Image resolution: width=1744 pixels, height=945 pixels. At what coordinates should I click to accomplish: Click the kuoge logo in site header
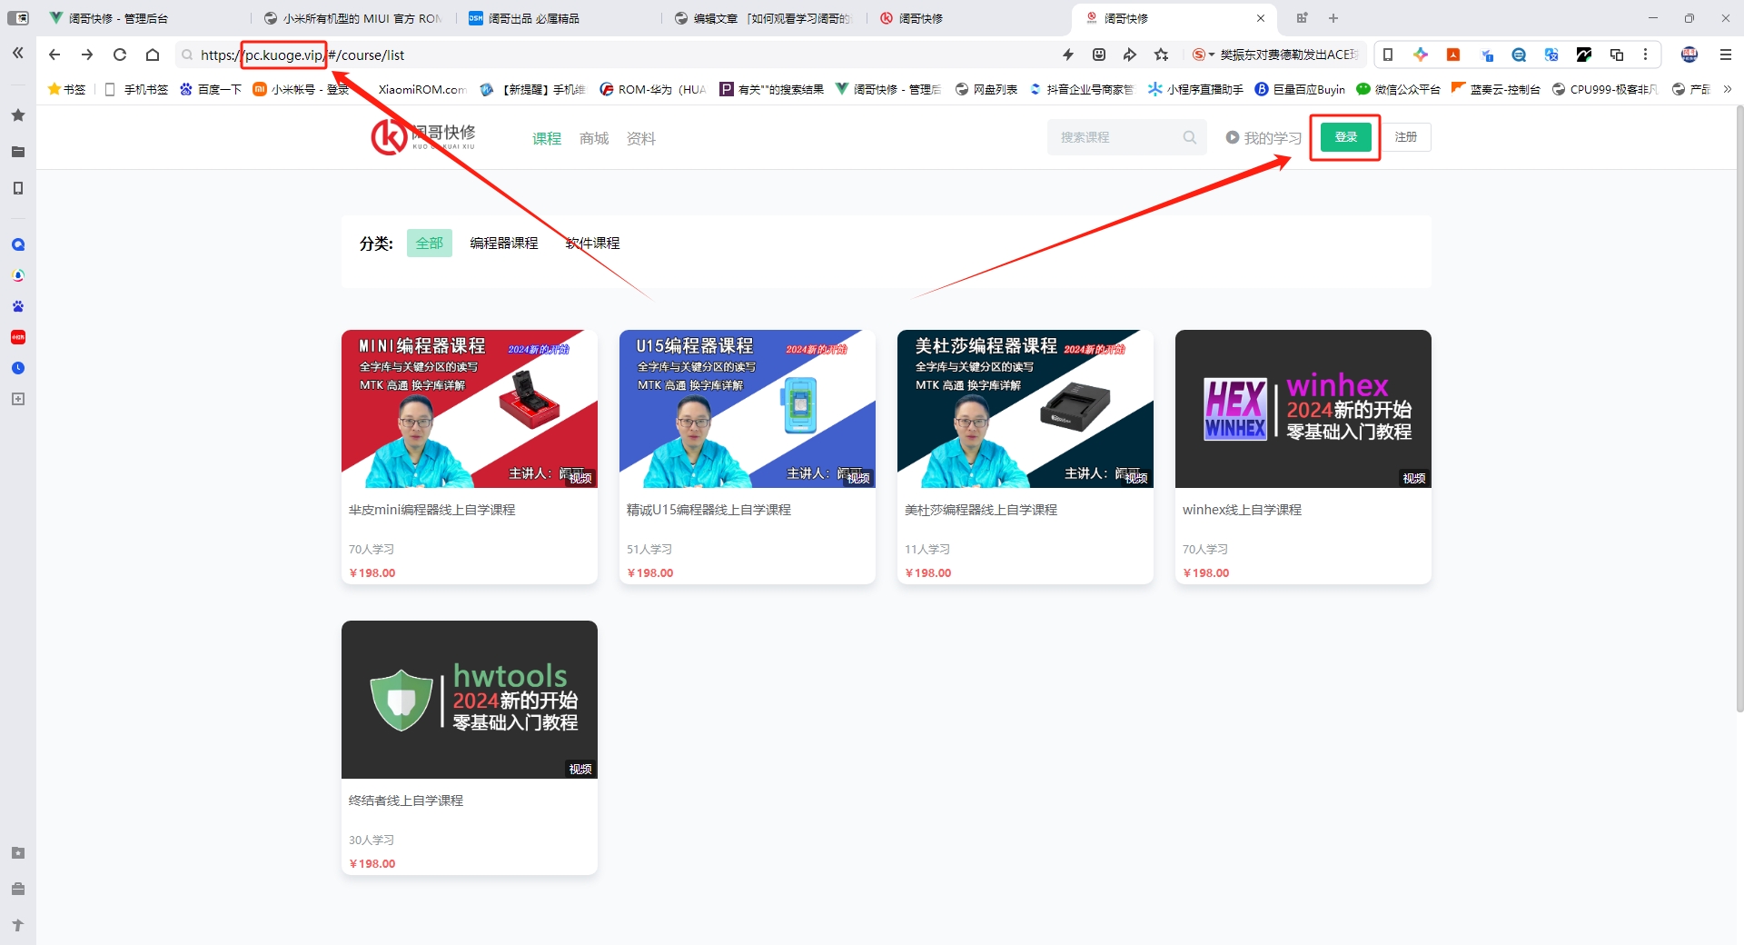[x=423, y=136]
